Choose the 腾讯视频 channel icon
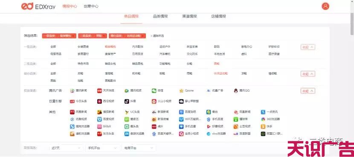This screenshot has height=157, width=354. pyautogui.click(x=127, y=90)
